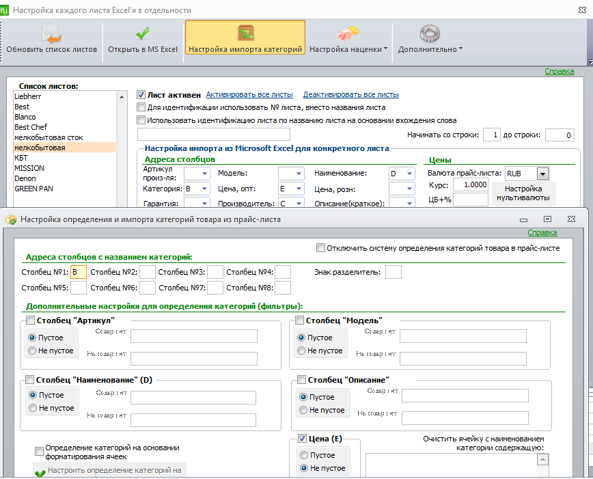This screenshot has height=479, width=593.
Task: Open the Цена, розн column dropdown
Action: pos(410,189)
